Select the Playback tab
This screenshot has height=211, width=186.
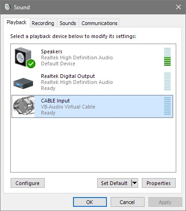(16, 23)
